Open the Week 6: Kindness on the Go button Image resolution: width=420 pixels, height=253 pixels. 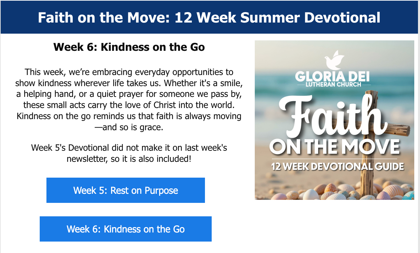(x=126, y=229)
